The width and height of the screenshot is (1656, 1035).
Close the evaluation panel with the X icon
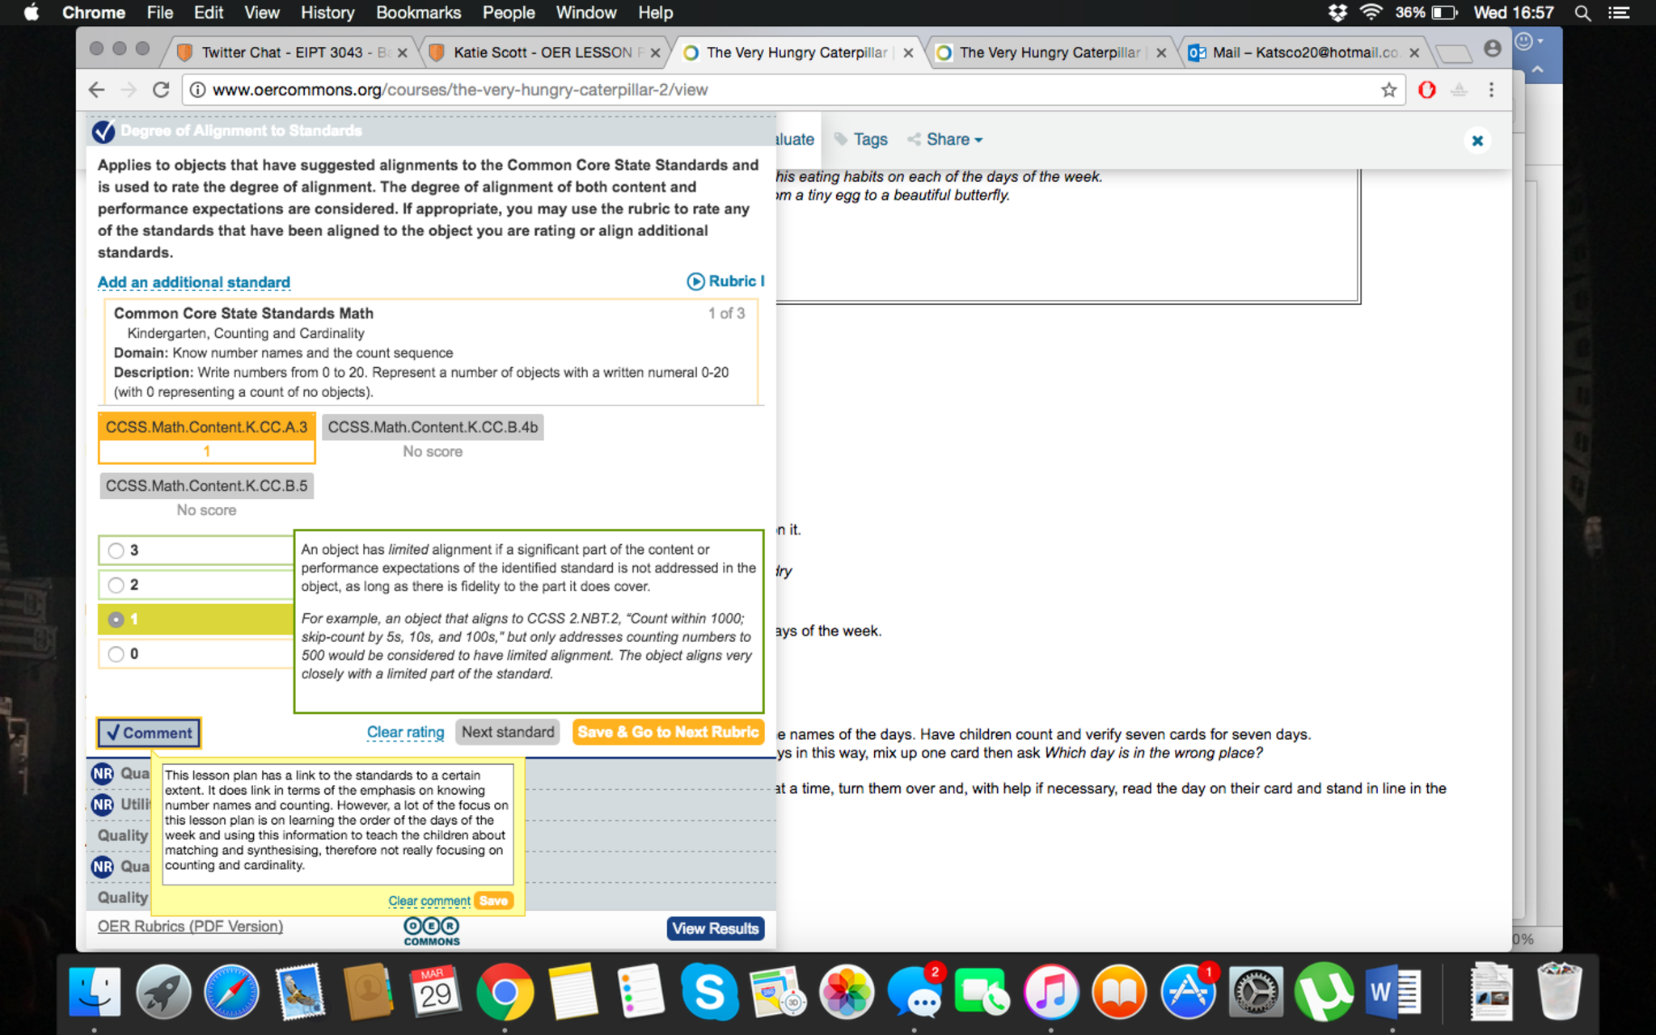(1476, 141)
